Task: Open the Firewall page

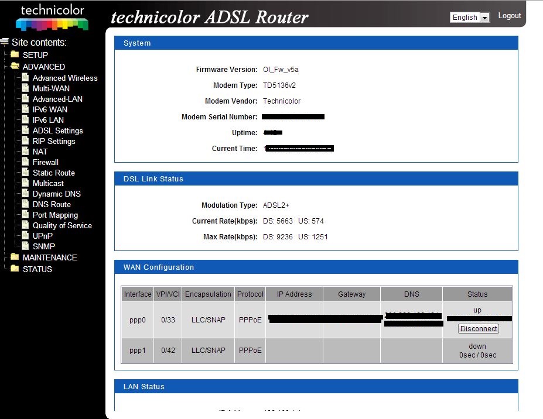Action: point(45,162)
